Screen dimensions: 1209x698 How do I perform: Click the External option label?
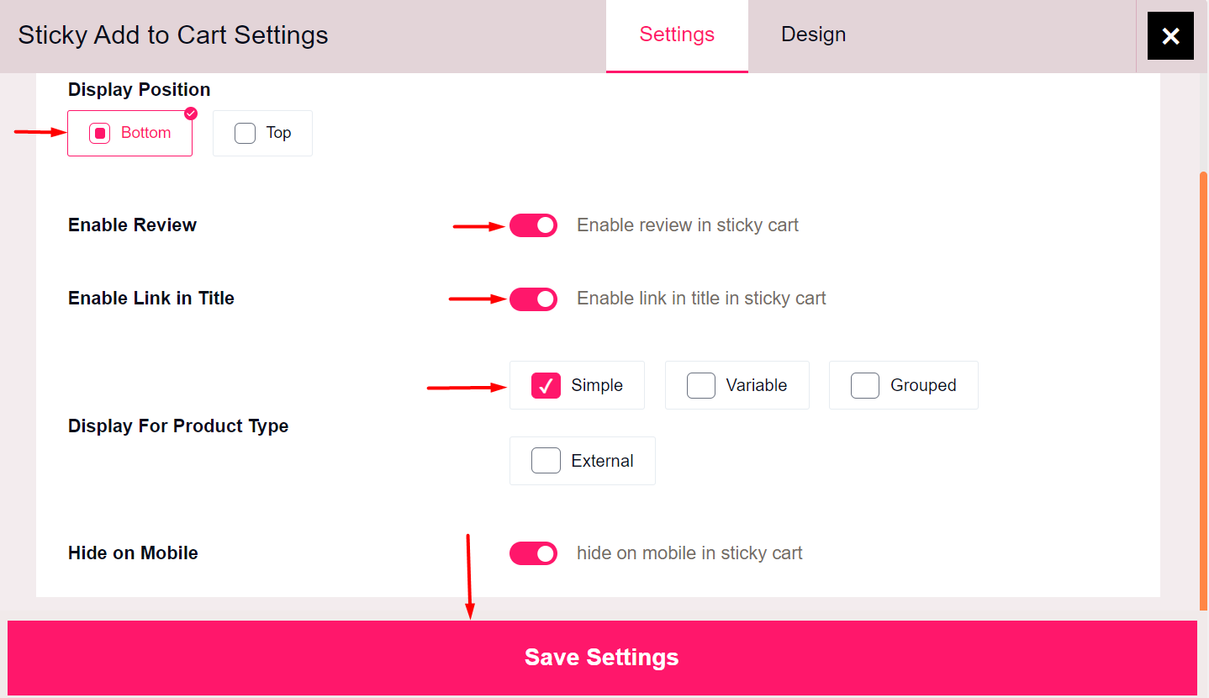click(602, 461)
